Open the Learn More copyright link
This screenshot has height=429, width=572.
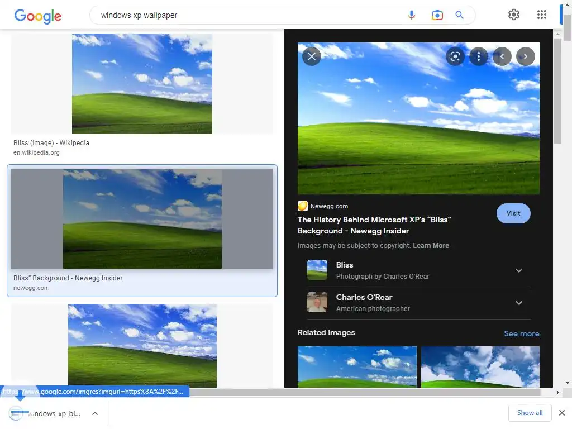click(431, 246)
